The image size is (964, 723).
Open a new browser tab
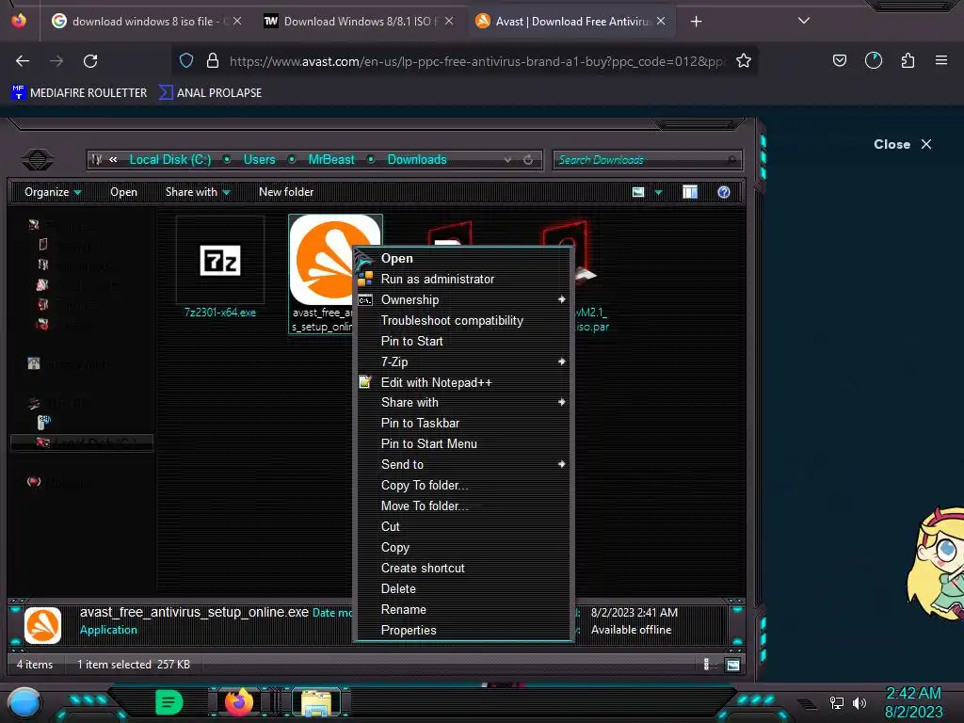tap(696, 22)
